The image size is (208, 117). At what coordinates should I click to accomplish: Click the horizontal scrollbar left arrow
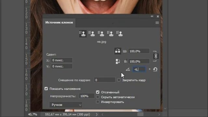[x=102, y=114]
